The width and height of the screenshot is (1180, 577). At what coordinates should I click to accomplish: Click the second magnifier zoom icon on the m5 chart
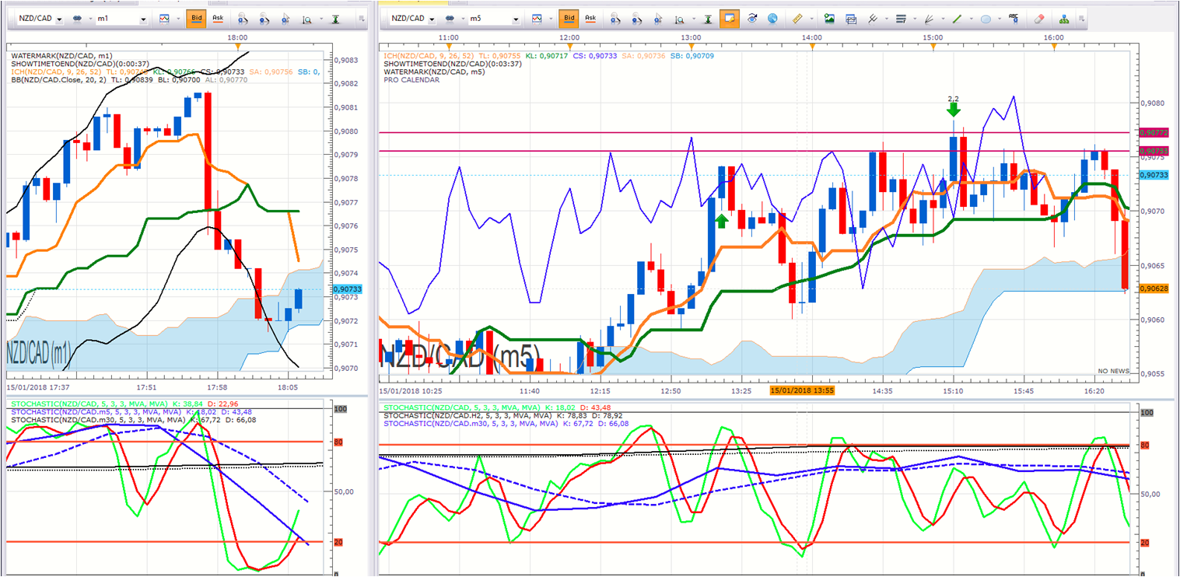(x=637, y=18)
